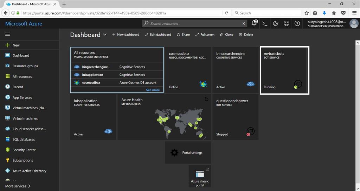Launch Cloud Shell from top bar
Image resolution: width=360 pixels, height=191 pixels.
pyautogui.click(x=265, y=23)
